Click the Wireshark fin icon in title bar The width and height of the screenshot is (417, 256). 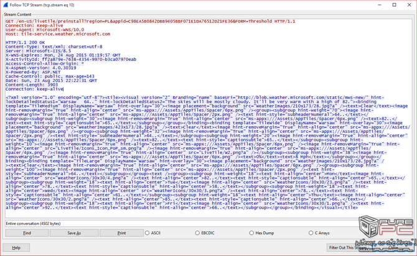(5, 4)
